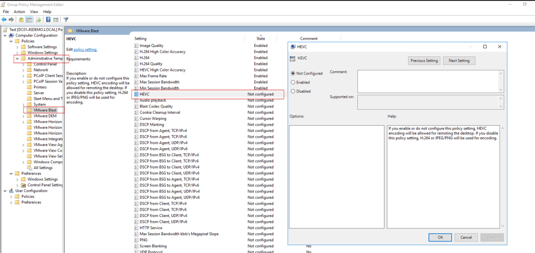Toggle the show/hide console tree icon

click(x=29, y=20)
